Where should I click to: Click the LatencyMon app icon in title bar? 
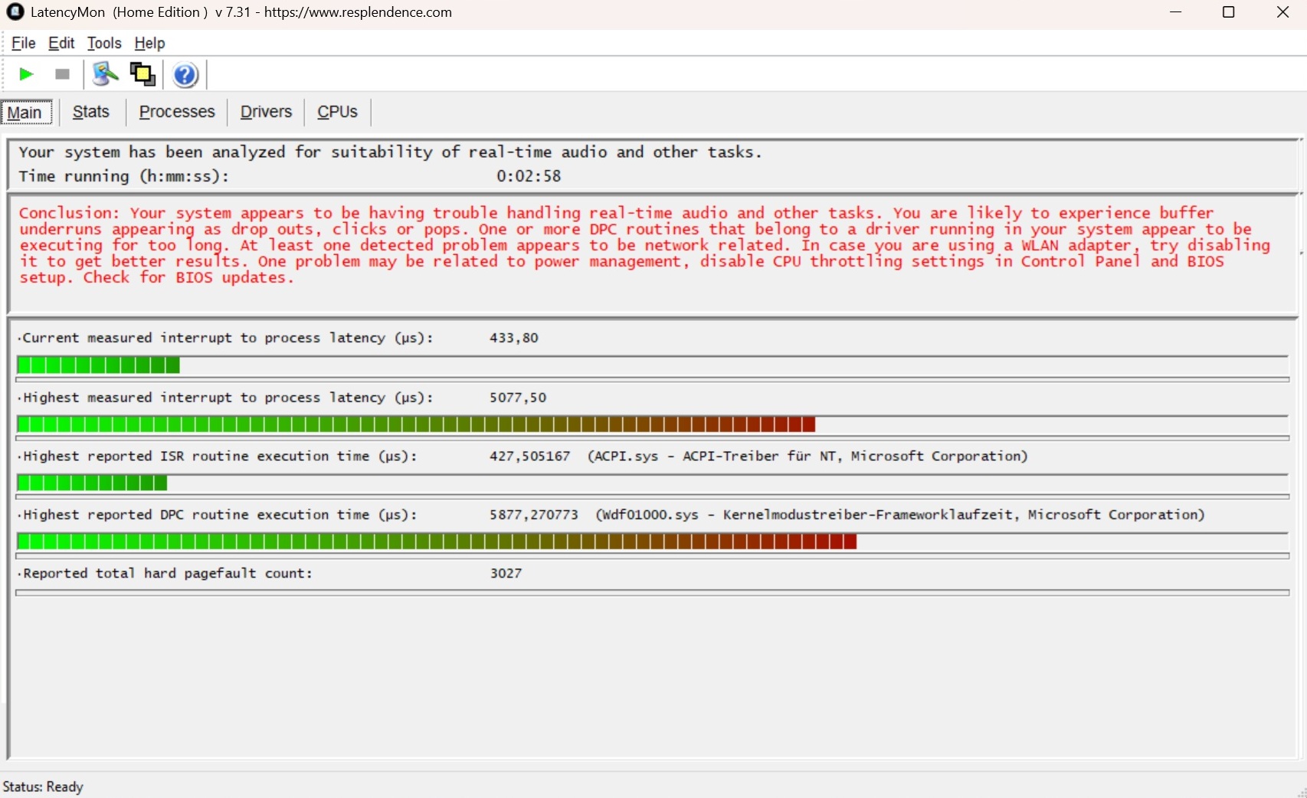tap(15, 12)
